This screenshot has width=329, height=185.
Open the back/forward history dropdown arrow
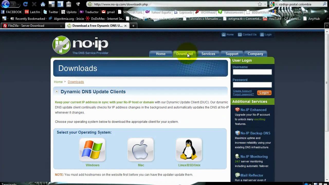click(19, 4)
